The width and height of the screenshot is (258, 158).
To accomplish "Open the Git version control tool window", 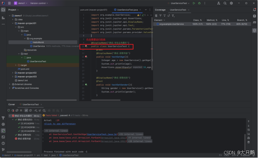I will [3, 149].
